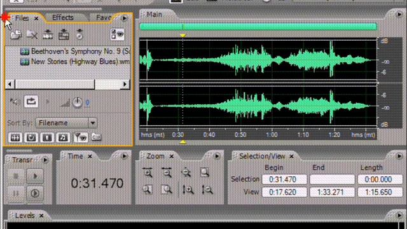This screenshot has height=229, width=407.
Task: Switch to the Effects tab
Action: 63,18
